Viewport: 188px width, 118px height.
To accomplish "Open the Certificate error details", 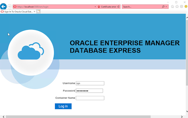I will [x=108, y=7].
